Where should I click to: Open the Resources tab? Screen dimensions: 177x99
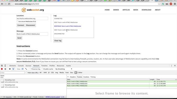coord(61,66)
